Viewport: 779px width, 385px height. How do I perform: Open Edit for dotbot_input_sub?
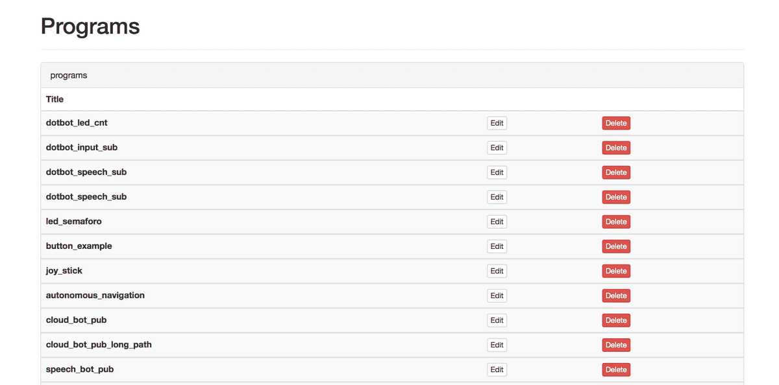(x=497, y=148)
